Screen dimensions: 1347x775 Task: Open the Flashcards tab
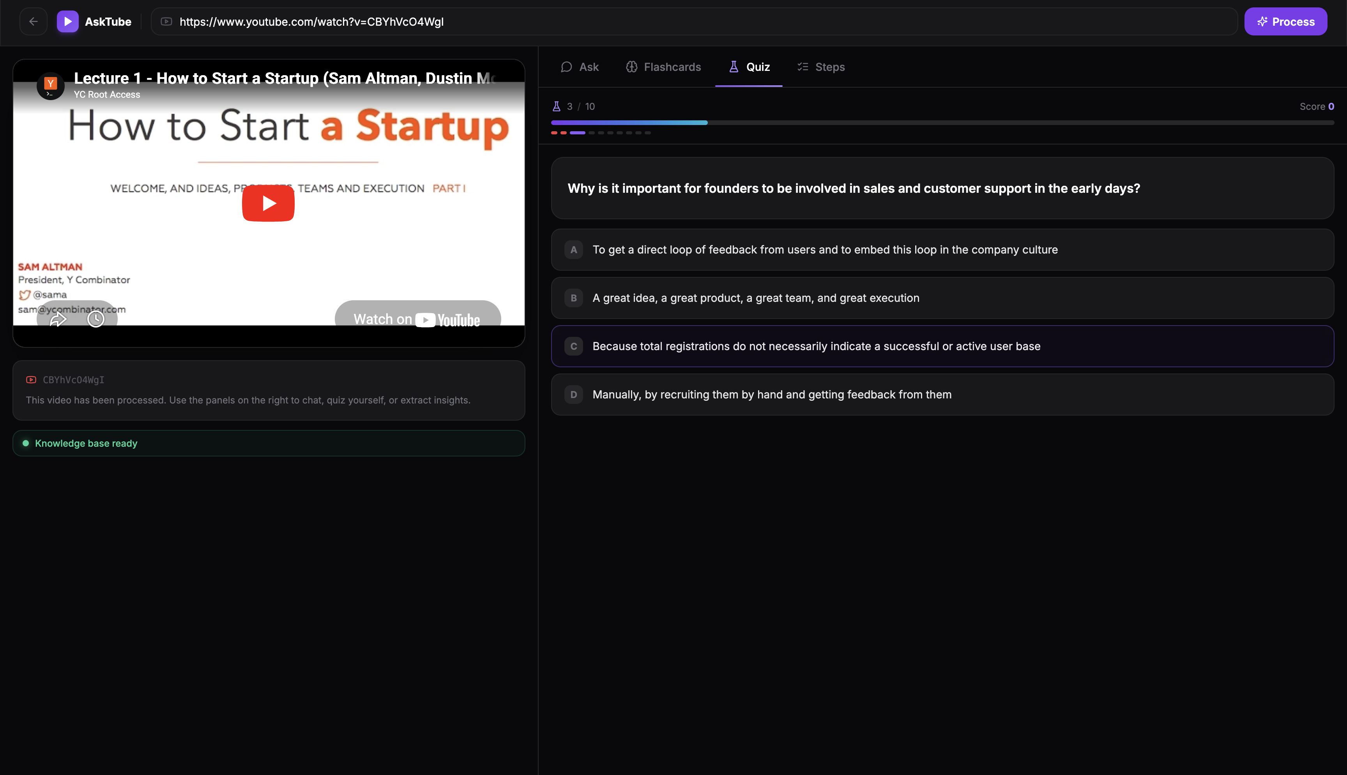pos(663,67)
